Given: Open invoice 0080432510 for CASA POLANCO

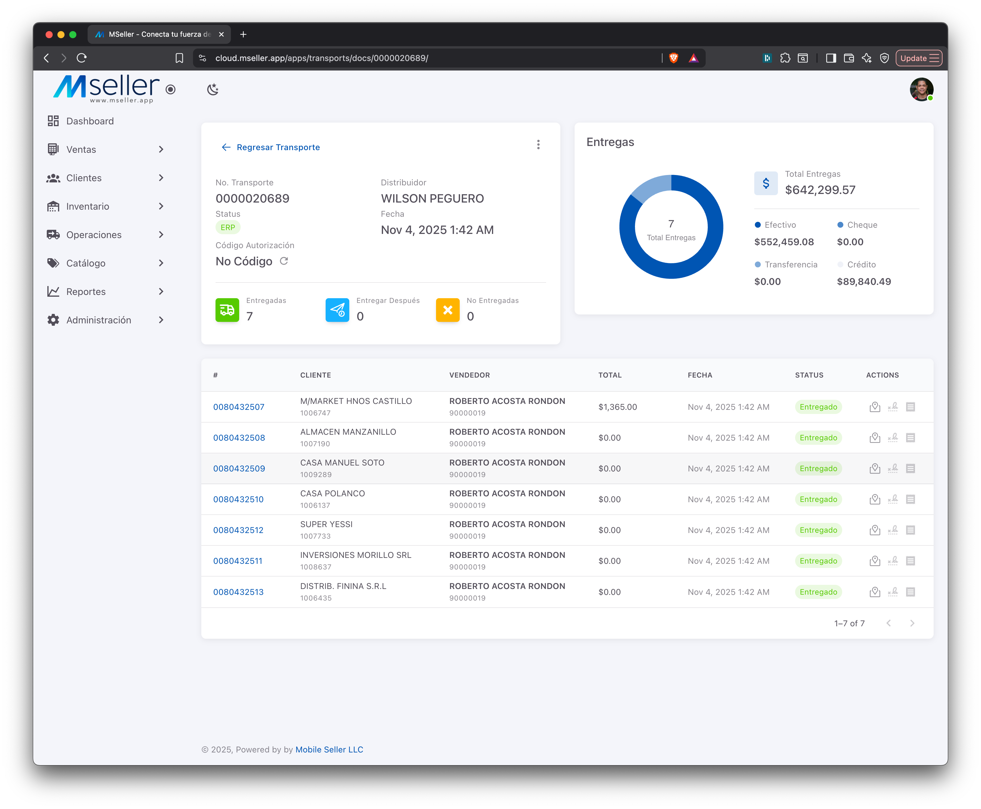Looking at the screenshot, I should [239, 499].
